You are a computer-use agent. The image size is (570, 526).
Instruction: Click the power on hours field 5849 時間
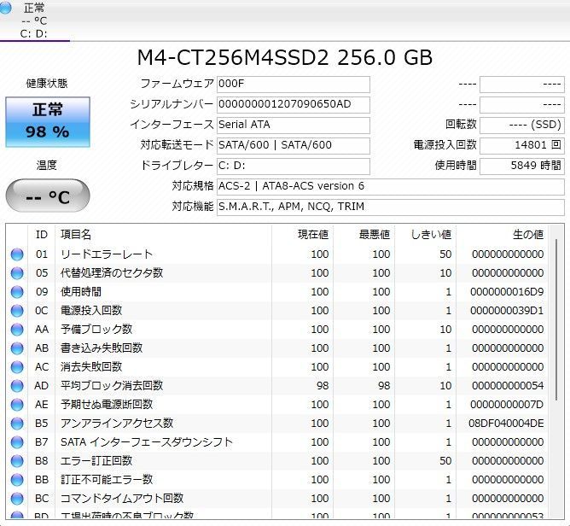coord(522,166)
